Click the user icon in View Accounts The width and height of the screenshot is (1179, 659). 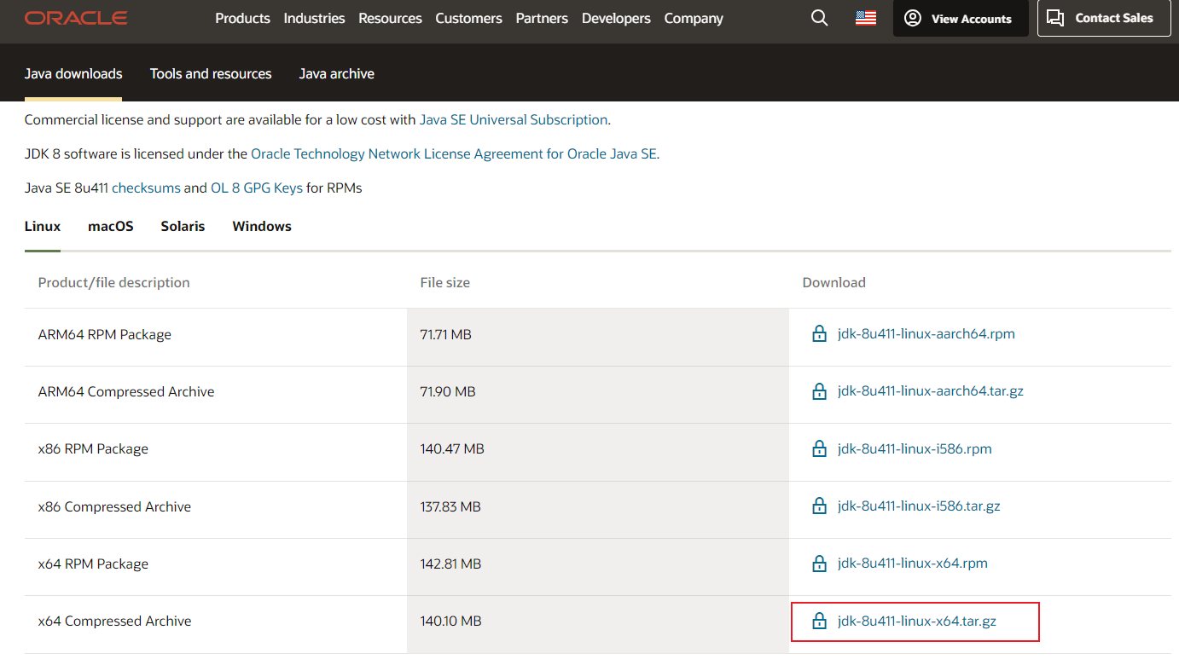pyautogui.click(x=913, y=18)
